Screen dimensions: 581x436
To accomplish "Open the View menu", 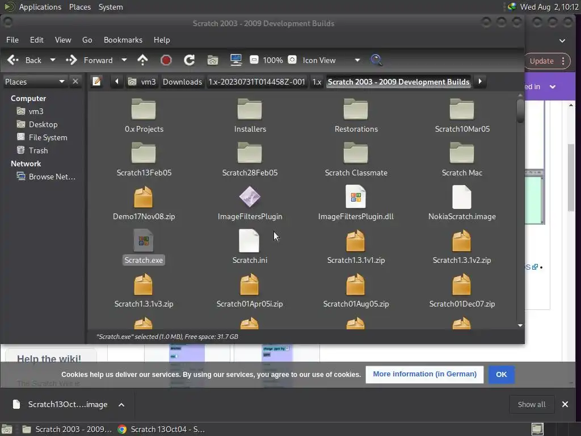I will pyautogui.click(x=63, y=40).
